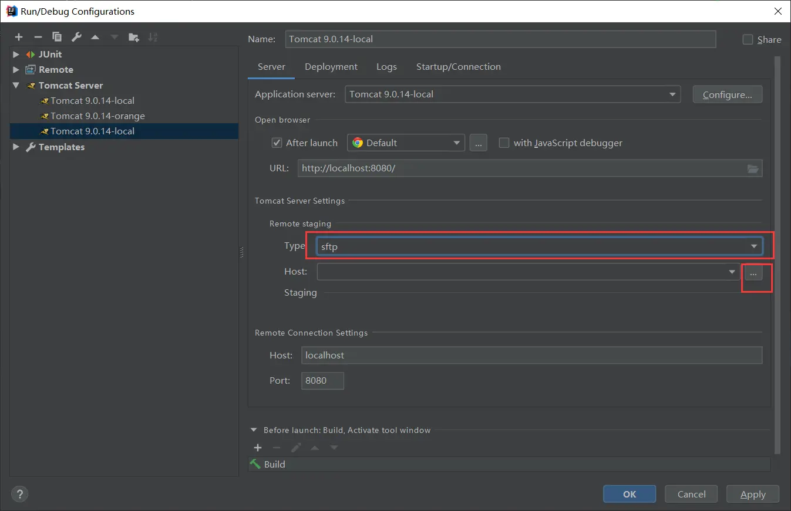Open remote staging Type sftp dropdown
Image resolution: width=791 pixels, height=511 pixels.
point(539,246)
